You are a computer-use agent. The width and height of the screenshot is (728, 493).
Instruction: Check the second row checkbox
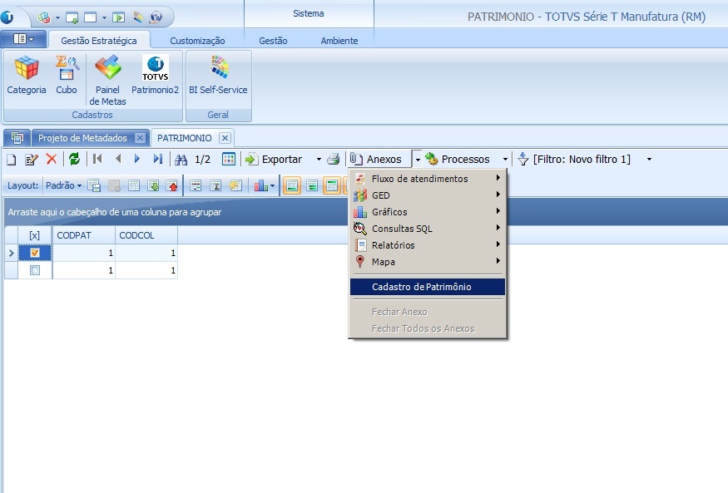click(x=35, y=270)
